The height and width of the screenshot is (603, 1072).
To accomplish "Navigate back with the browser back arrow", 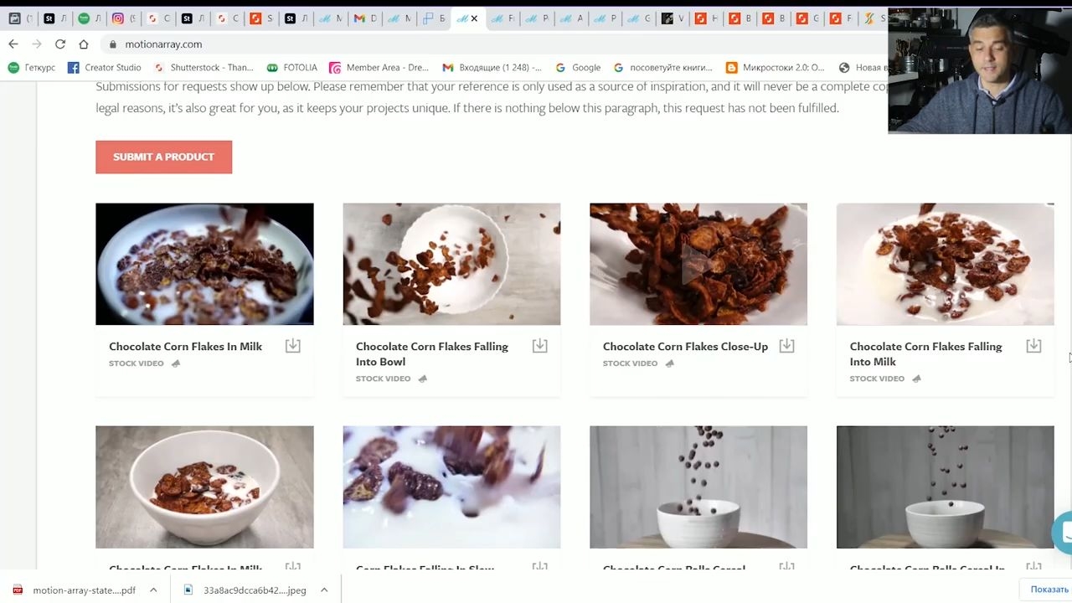I will pos(13,44).
